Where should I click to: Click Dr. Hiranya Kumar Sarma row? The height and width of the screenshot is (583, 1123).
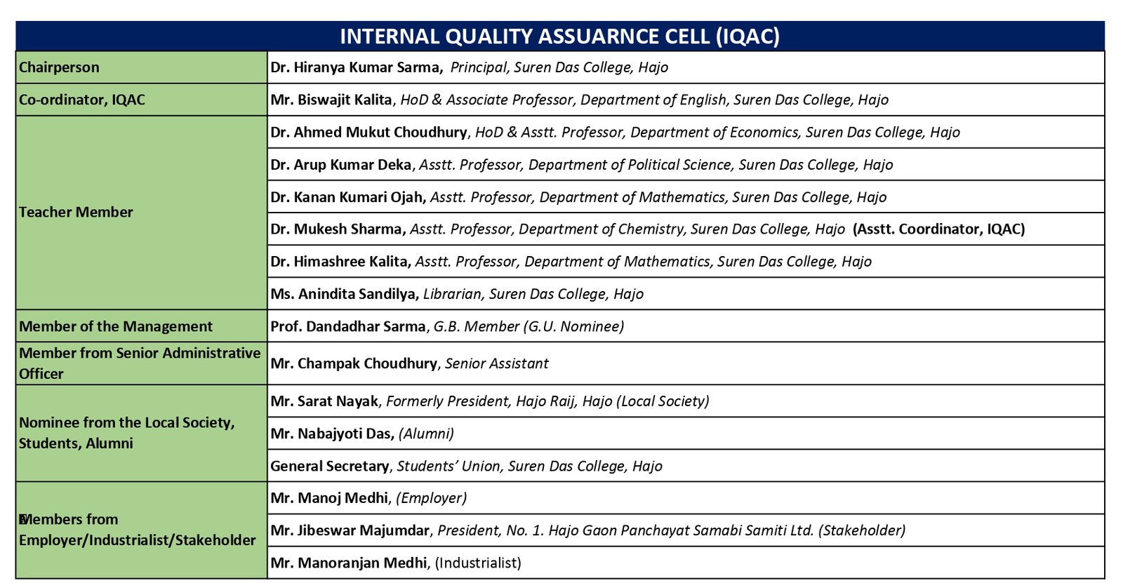(469, 67)
